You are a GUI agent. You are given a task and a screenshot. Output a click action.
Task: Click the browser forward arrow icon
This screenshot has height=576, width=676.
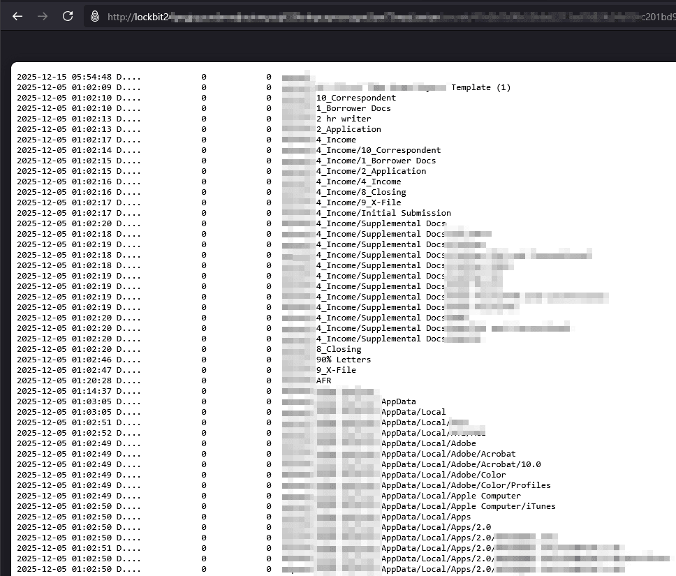42,16
